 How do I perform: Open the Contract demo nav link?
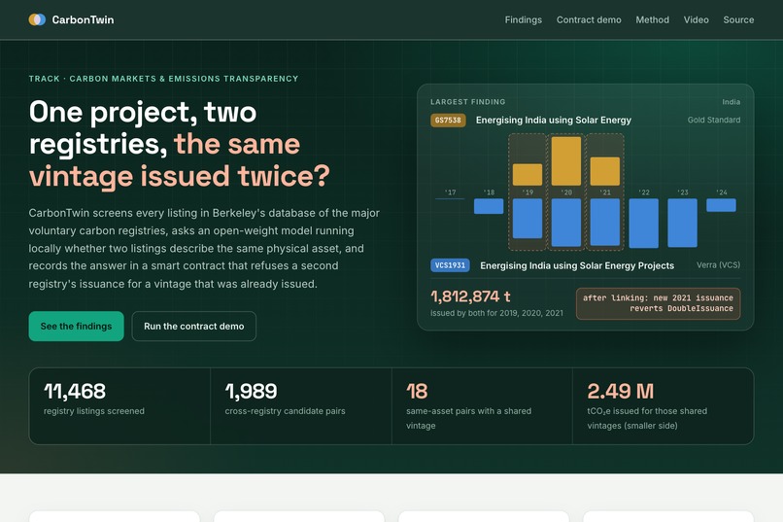point(589,20)
